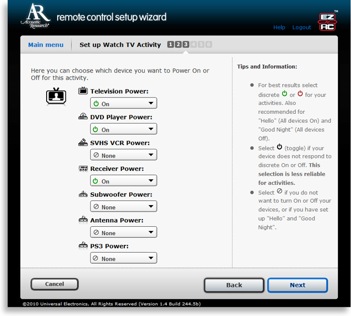Open the Help link
The width and height of the screenshot is (351, 316).
click(x=279, y=27)
